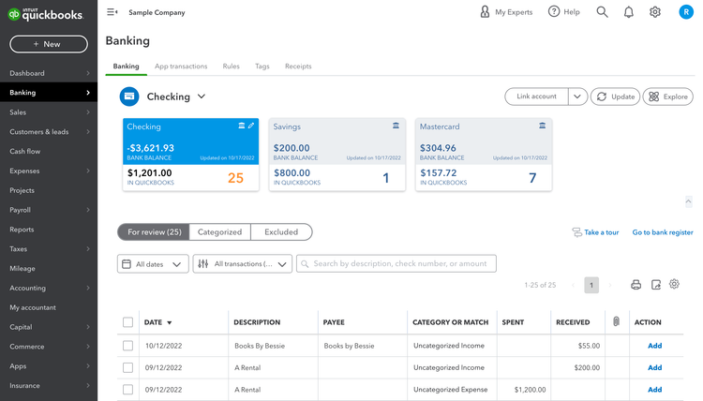Go to previous page arrow
Viewport: 703px width, 401px height.
tap(573, 285)
